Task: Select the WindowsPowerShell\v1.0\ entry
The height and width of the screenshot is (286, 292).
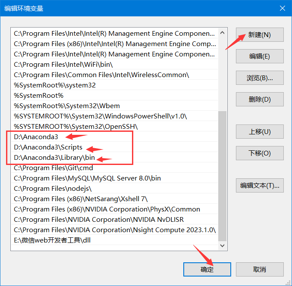Action: click(114, 116)
